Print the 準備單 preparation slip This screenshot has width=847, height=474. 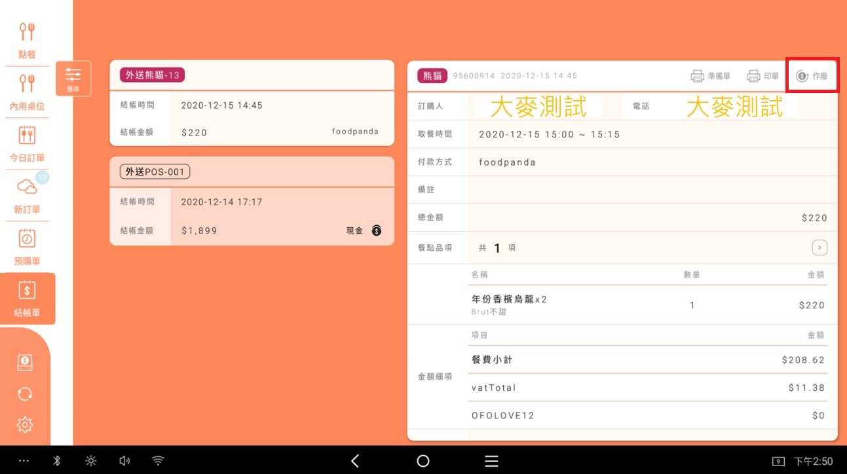(711, 76)
